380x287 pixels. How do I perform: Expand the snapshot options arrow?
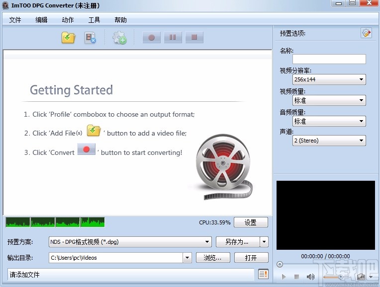pyautogui.click(x=371, y=277)
